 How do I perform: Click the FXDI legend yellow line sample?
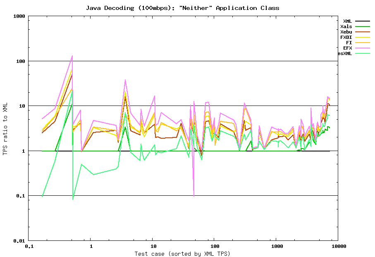click(363, 37)
